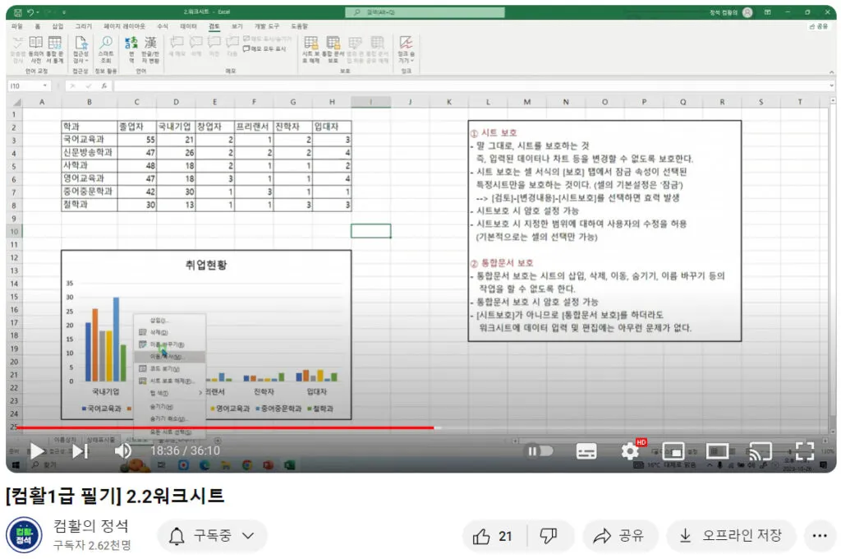Choose 이동/복사 in the context menu
The height and width of the screenshot is (559, 841).
(x=167, y=358)
